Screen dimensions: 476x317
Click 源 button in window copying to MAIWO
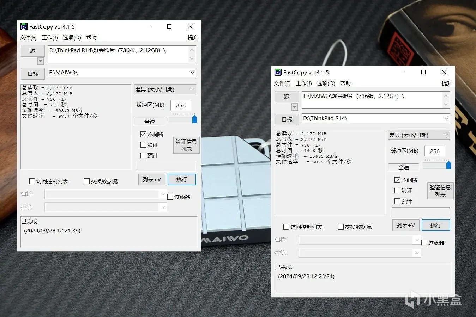click(33, 51)
